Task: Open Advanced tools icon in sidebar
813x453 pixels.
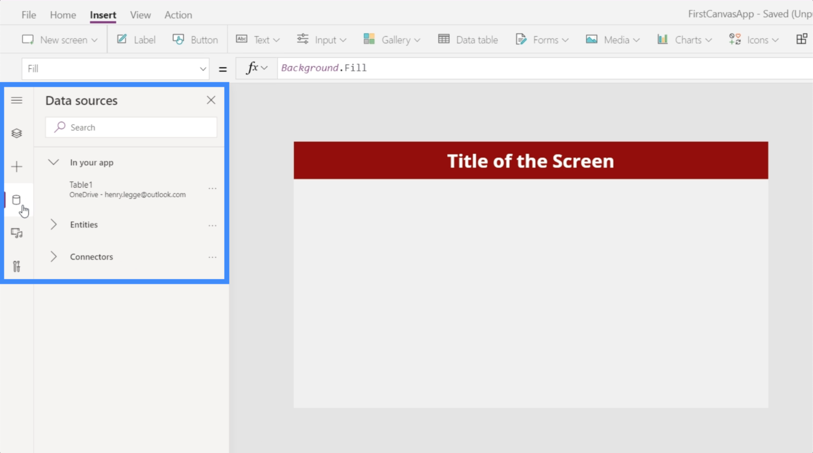Action: 16,267
